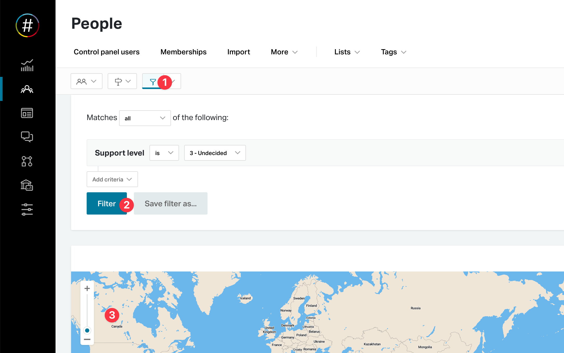Click Save filter as... button
Screen dimensions: 564x353
(170, 203)
